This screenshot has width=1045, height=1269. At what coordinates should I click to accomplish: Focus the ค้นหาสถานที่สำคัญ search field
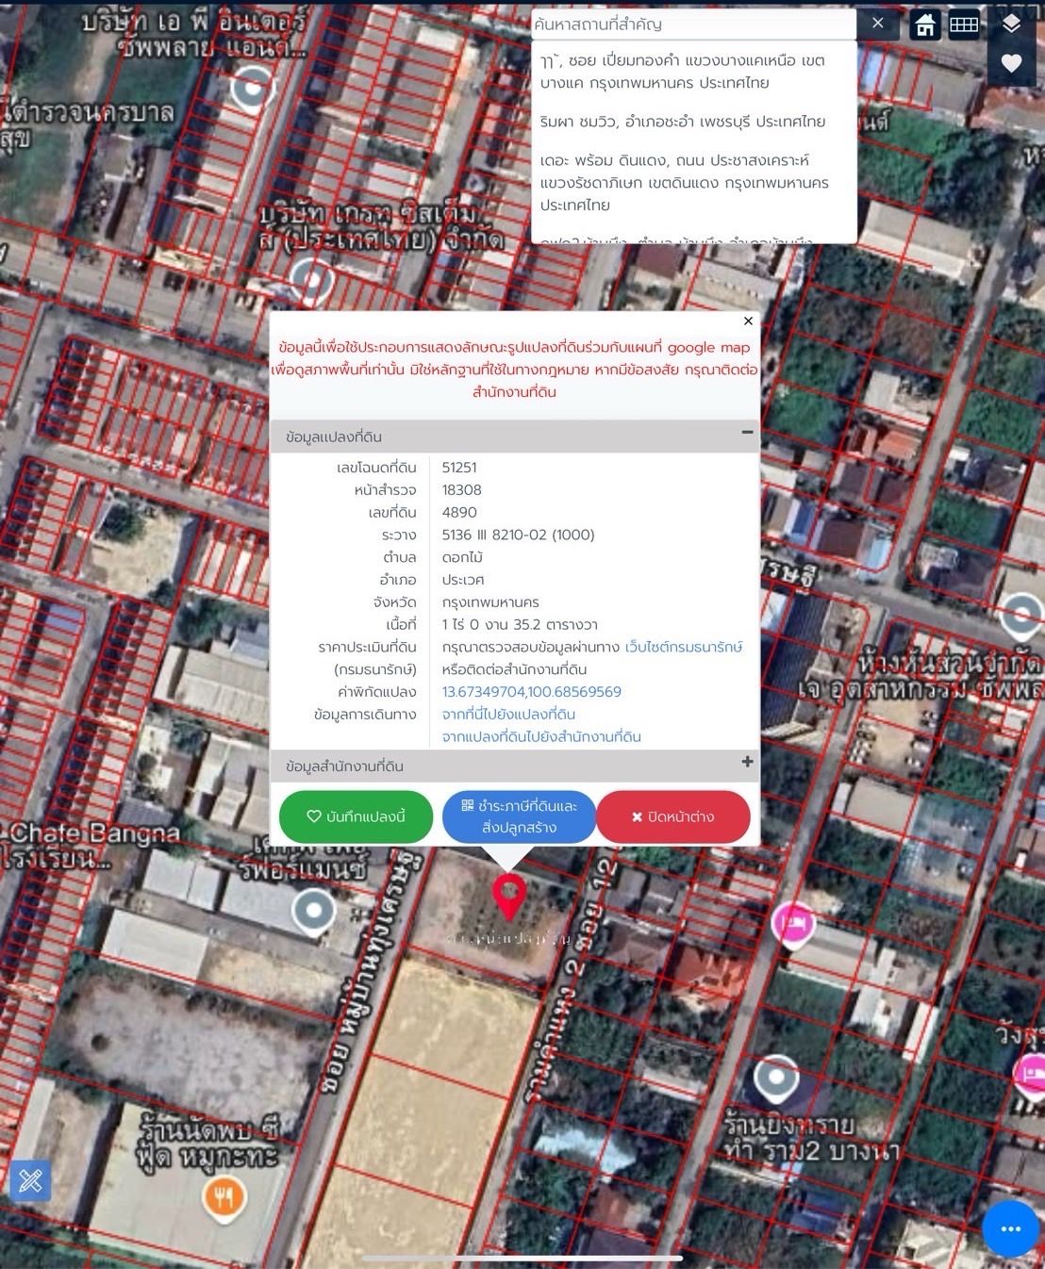[x=693, y=24]
